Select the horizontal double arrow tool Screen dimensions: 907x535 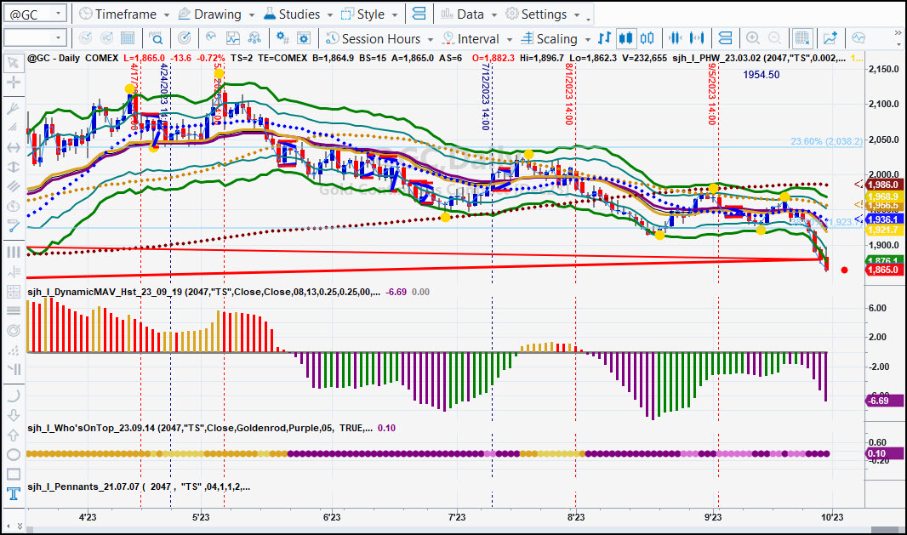click(14, 147)
